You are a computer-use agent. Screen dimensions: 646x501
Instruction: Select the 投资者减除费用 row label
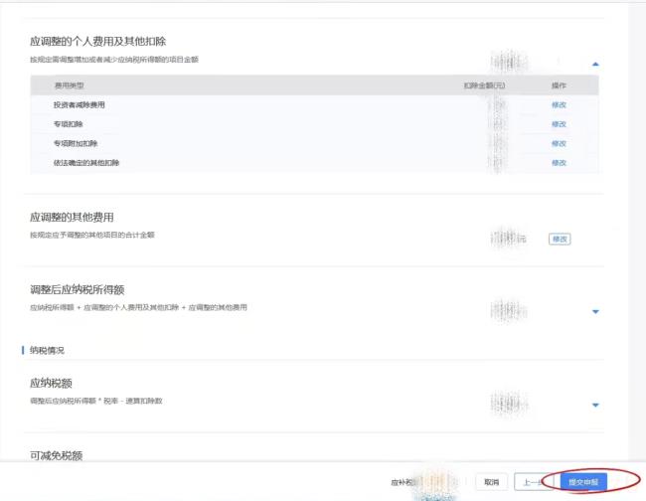click(79, 105)
